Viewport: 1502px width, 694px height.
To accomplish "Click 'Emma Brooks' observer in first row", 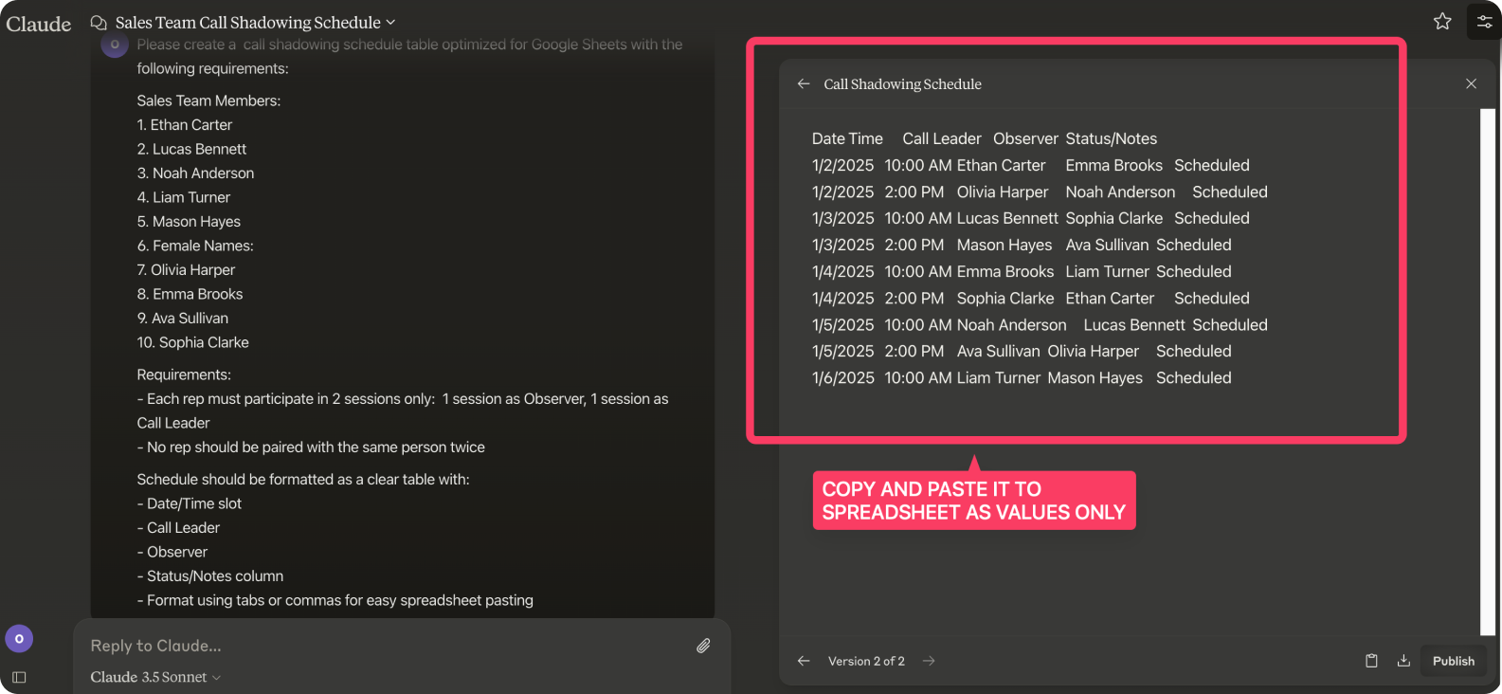I will pos(1113,165).
